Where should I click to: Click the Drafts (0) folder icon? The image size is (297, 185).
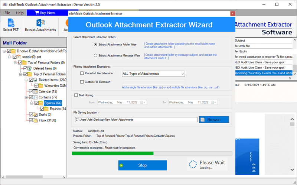point(35,114)
